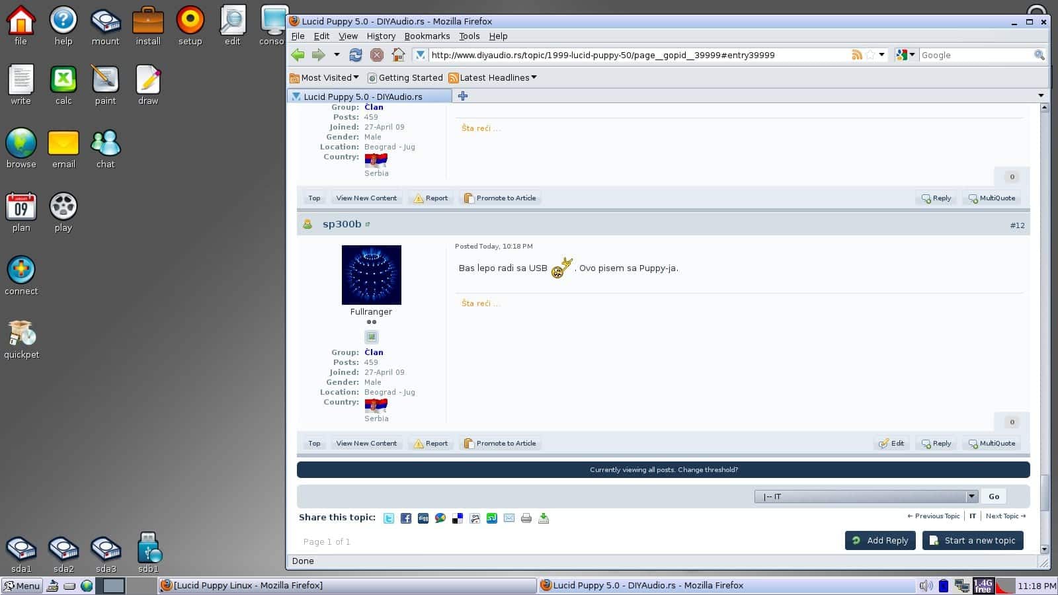Click the Go button next to forum jump
Screen dimensions: 1058x595
[994, 496]
